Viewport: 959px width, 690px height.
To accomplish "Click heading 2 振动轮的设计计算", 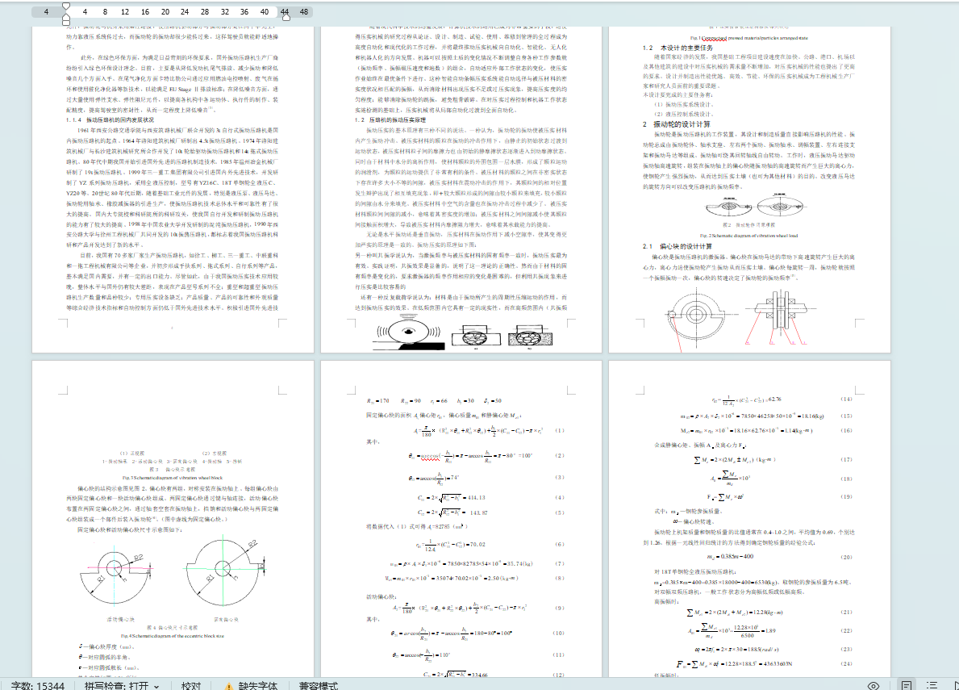I will tap(677, 123).
